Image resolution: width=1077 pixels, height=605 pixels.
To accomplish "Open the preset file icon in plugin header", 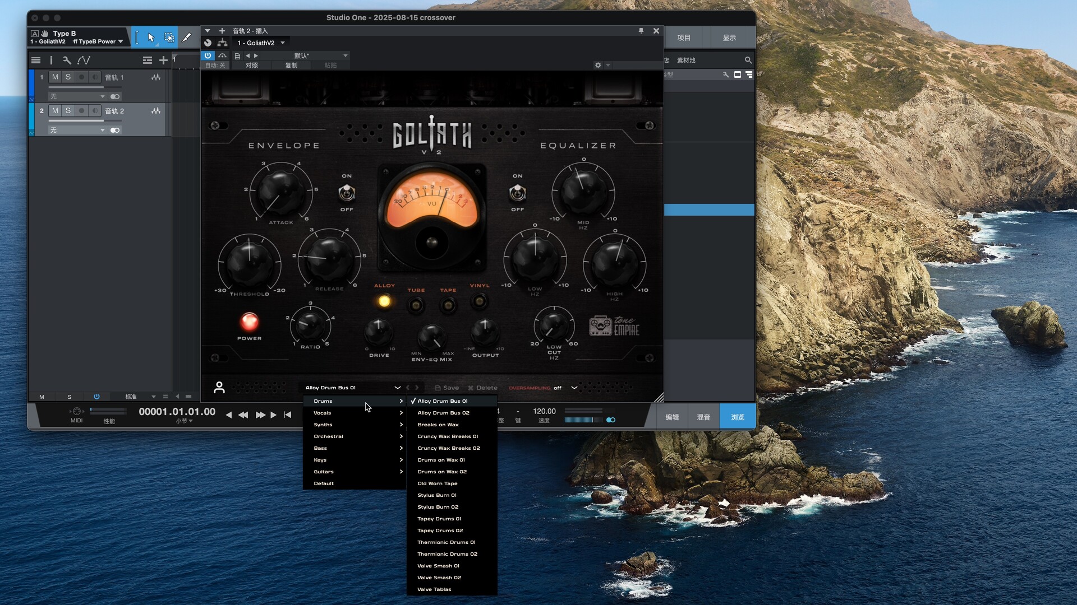I will pyautogui.click(x=237, y=56).
